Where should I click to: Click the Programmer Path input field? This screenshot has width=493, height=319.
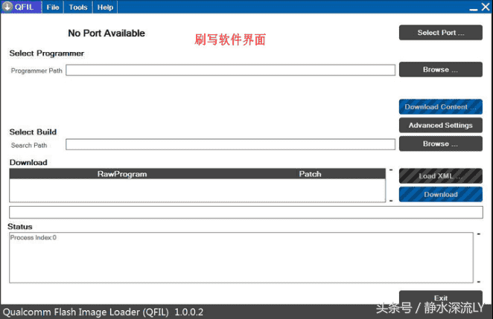tap(230, 70)
